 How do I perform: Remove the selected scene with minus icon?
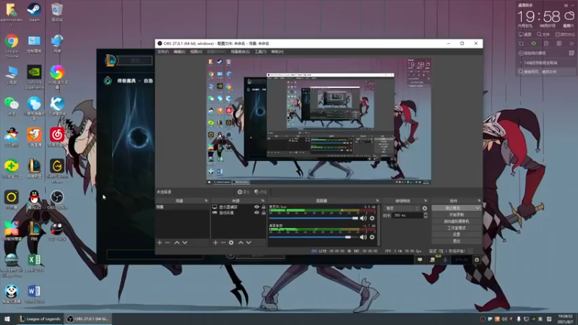click(168, 243)
